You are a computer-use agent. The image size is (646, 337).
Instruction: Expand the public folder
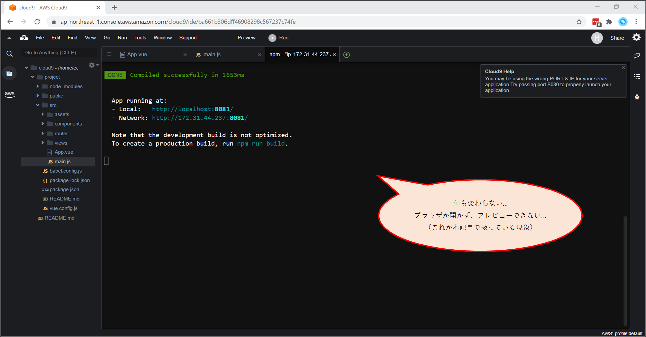38,96
